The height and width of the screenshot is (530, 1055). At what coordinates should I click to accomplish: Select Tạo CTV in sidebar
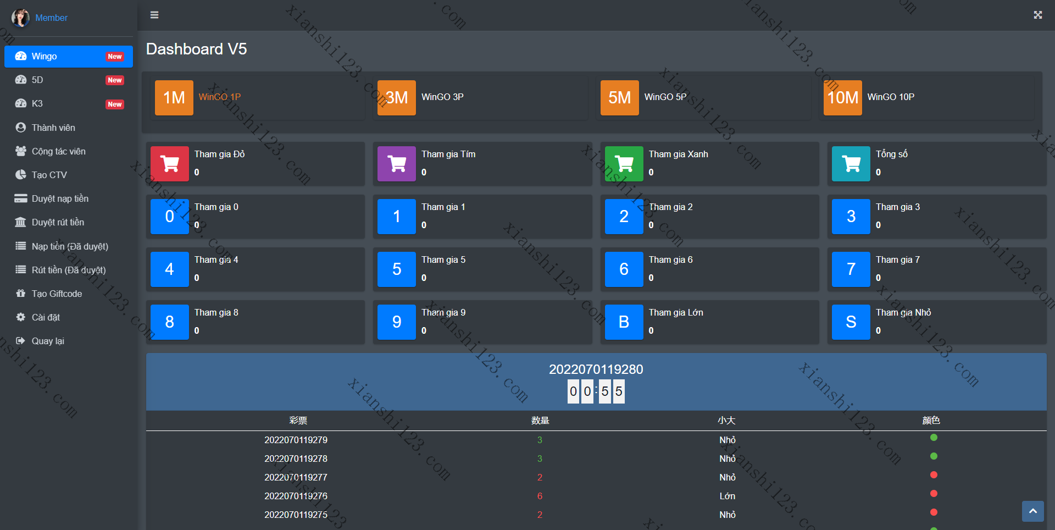(69, 175)
